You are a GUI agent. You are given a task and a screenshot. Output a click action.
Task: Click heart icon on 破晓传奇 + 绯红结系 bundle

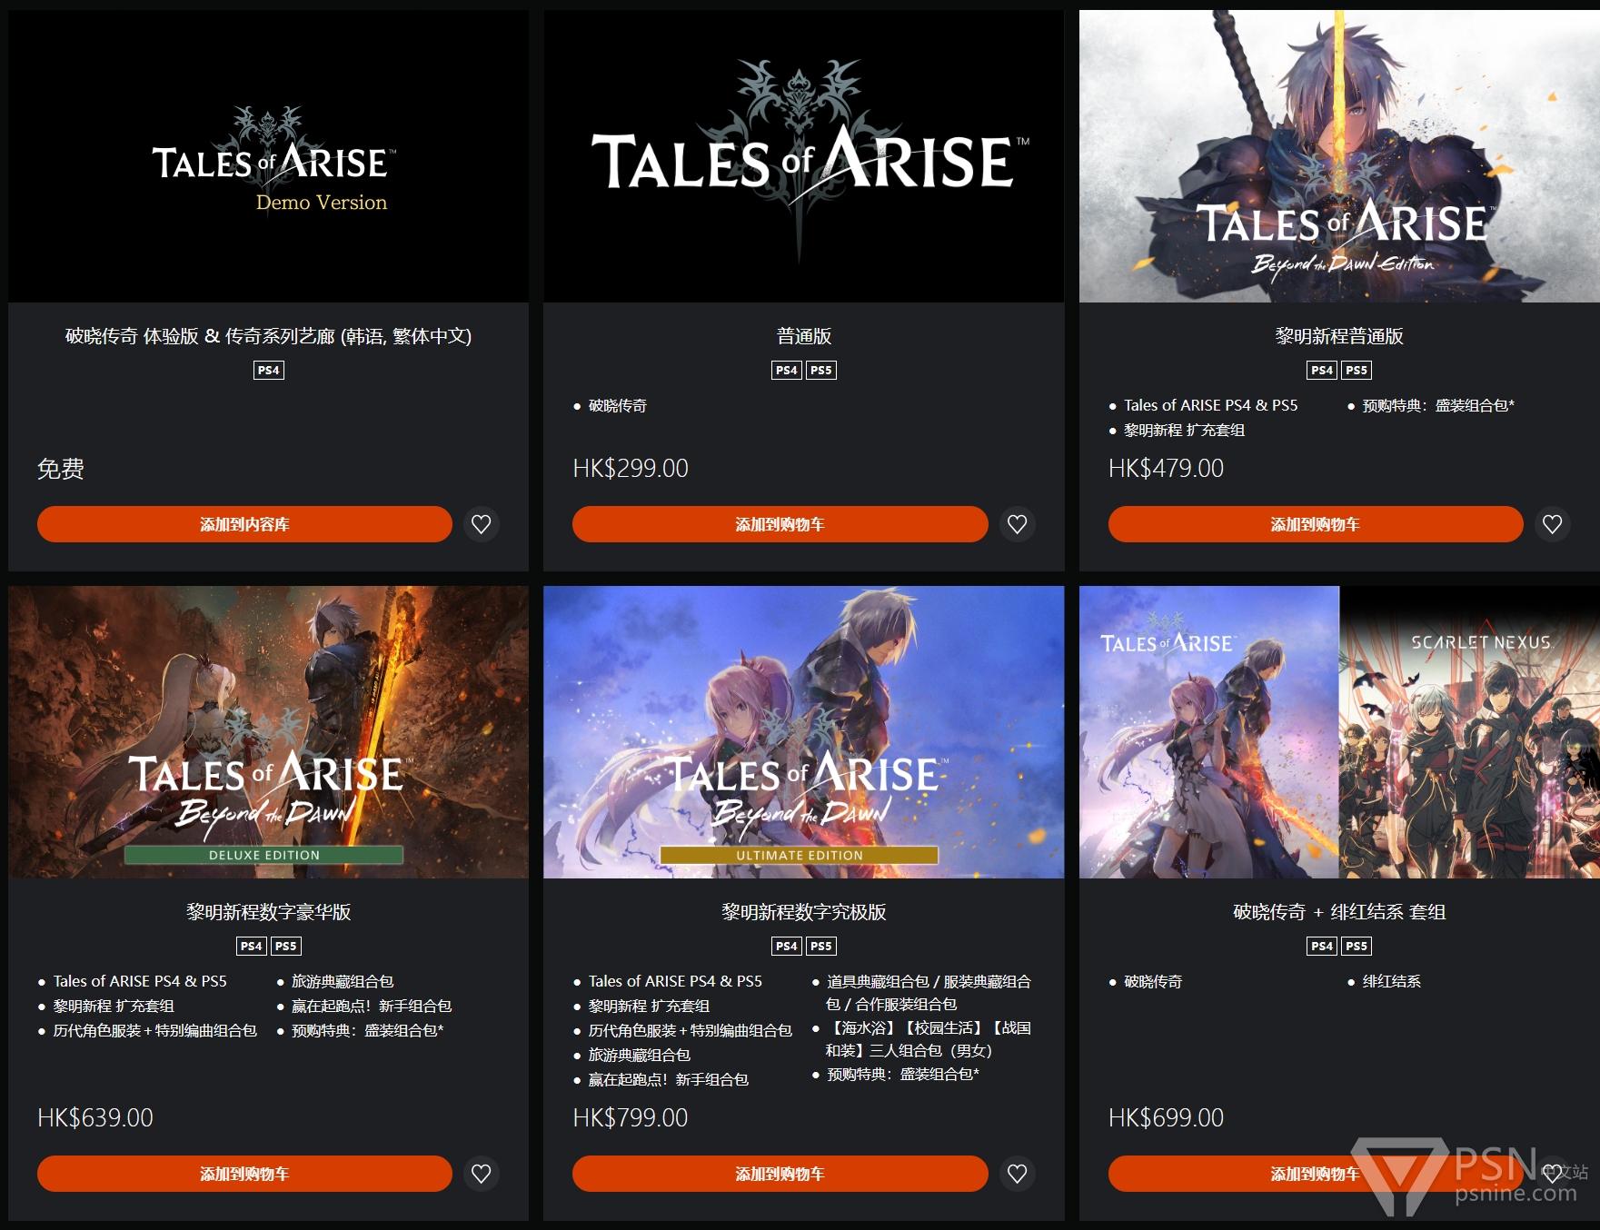tap(1553, 1174)
